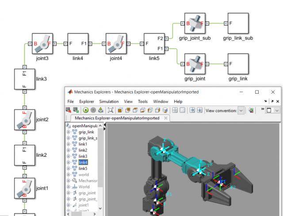Select the fifth standard view cube icon
The image size is (283, 216).
click(150, 110)
